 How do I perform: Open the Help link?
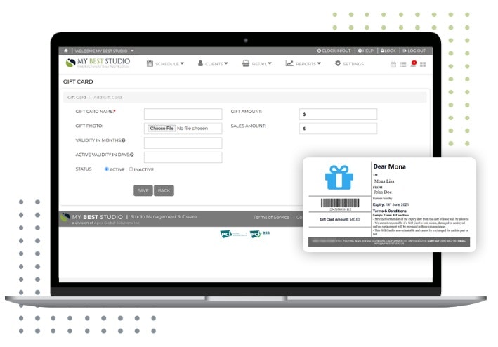(365, 51)
